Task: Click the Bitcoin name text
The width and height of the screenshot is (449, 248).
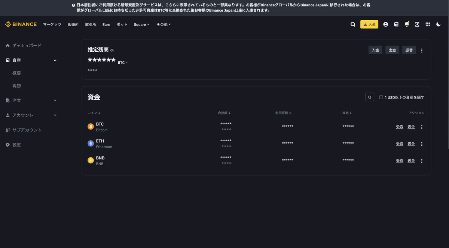Action: coord(102,130)
